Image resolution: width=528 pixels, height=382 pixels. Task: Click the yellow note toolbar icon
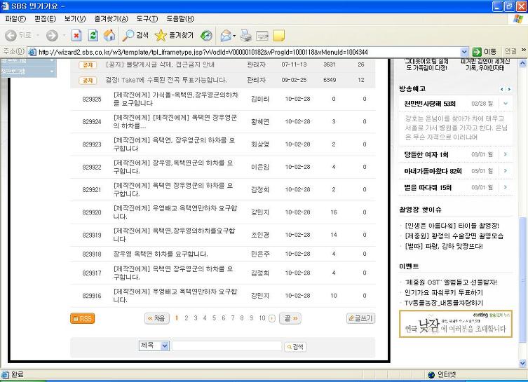279,35
